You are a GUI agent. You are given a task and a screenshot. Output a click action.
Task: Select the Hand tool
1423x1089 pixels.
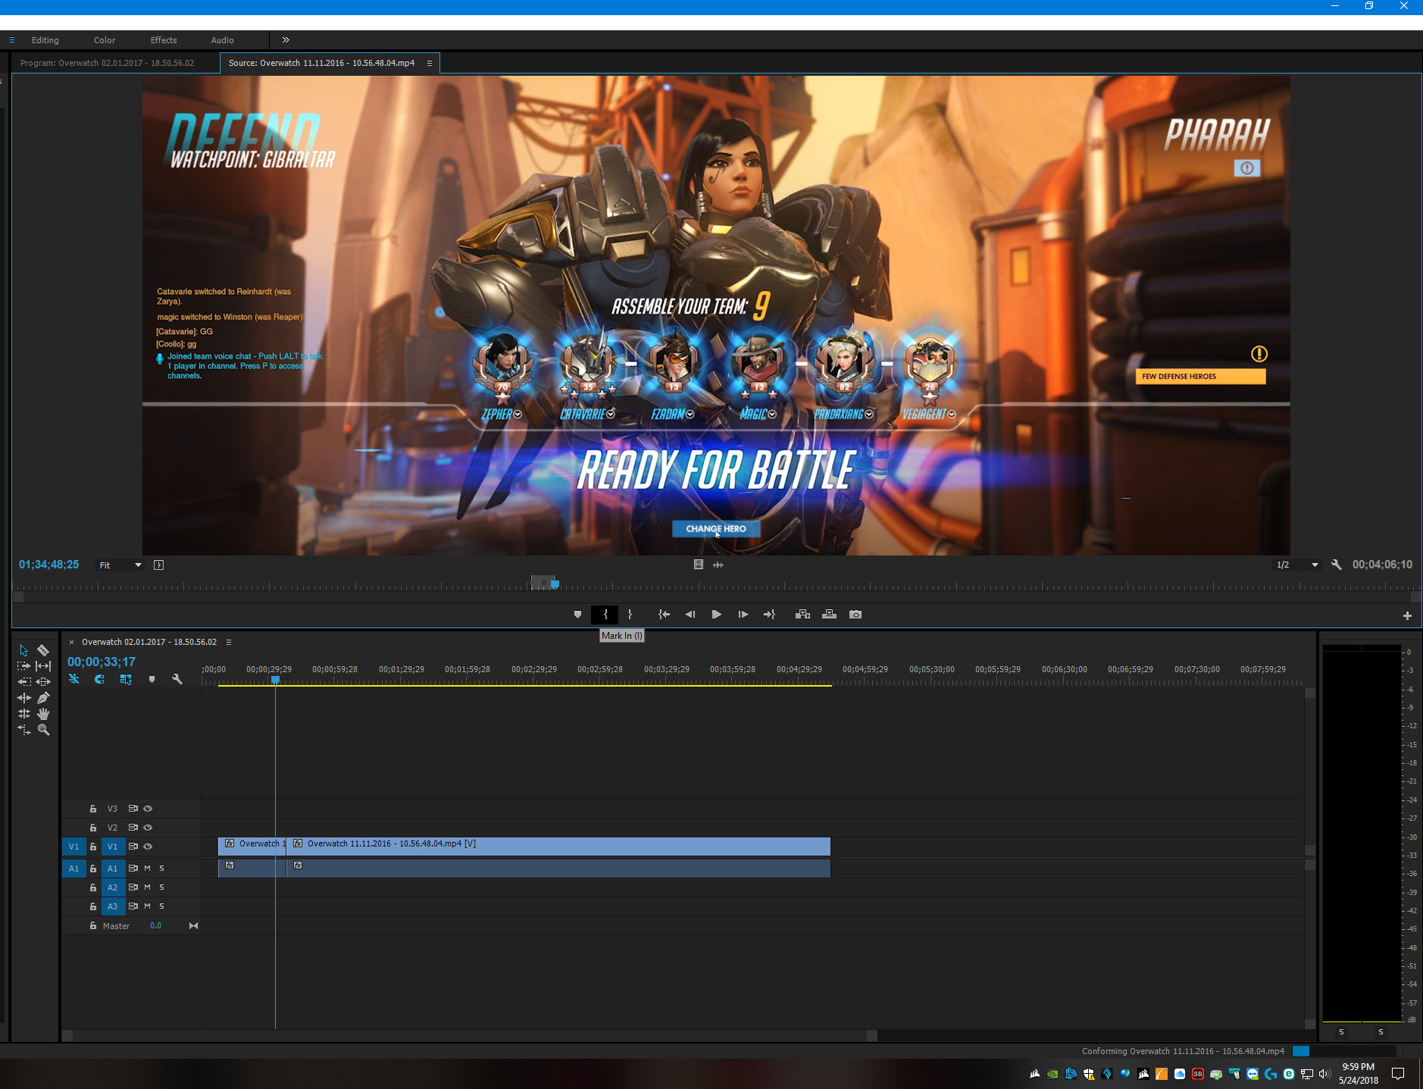pos(43,714)
